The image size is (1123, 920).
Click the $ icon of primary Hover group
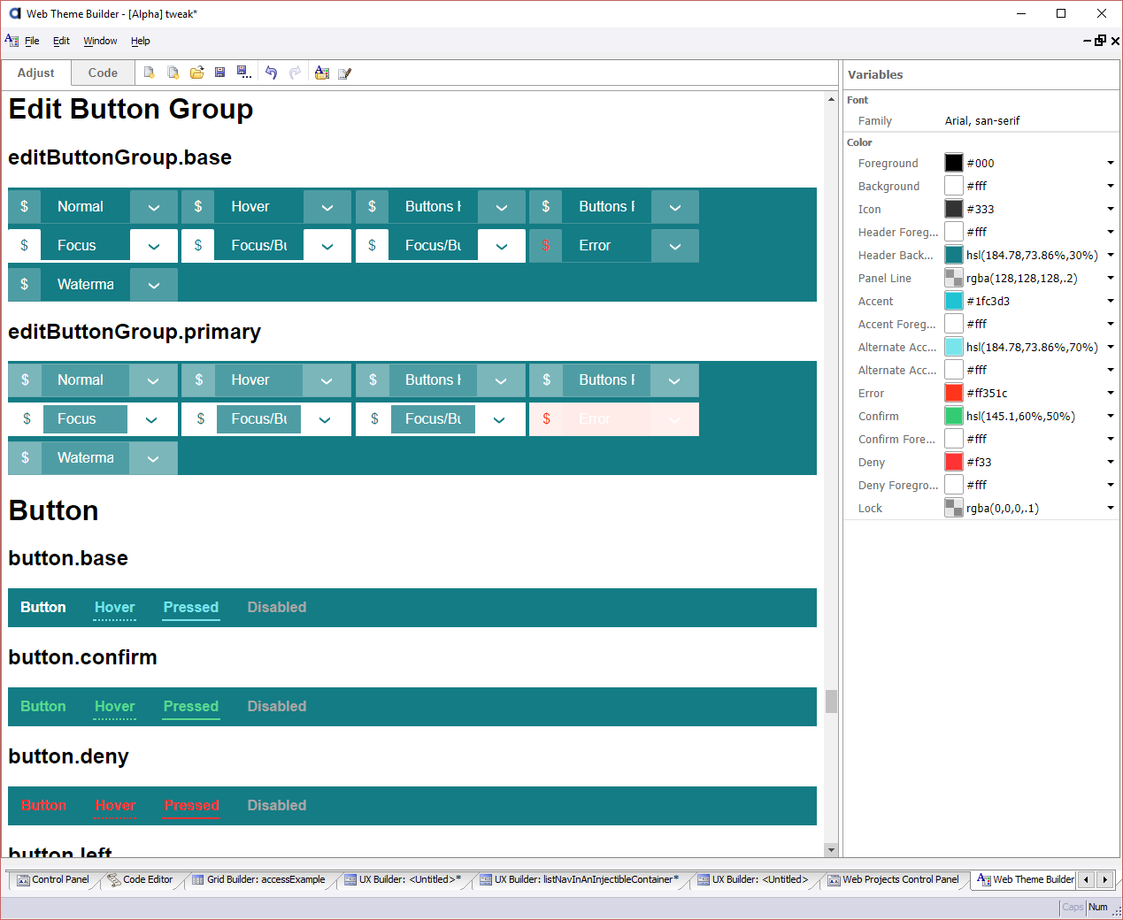[198, 379]
